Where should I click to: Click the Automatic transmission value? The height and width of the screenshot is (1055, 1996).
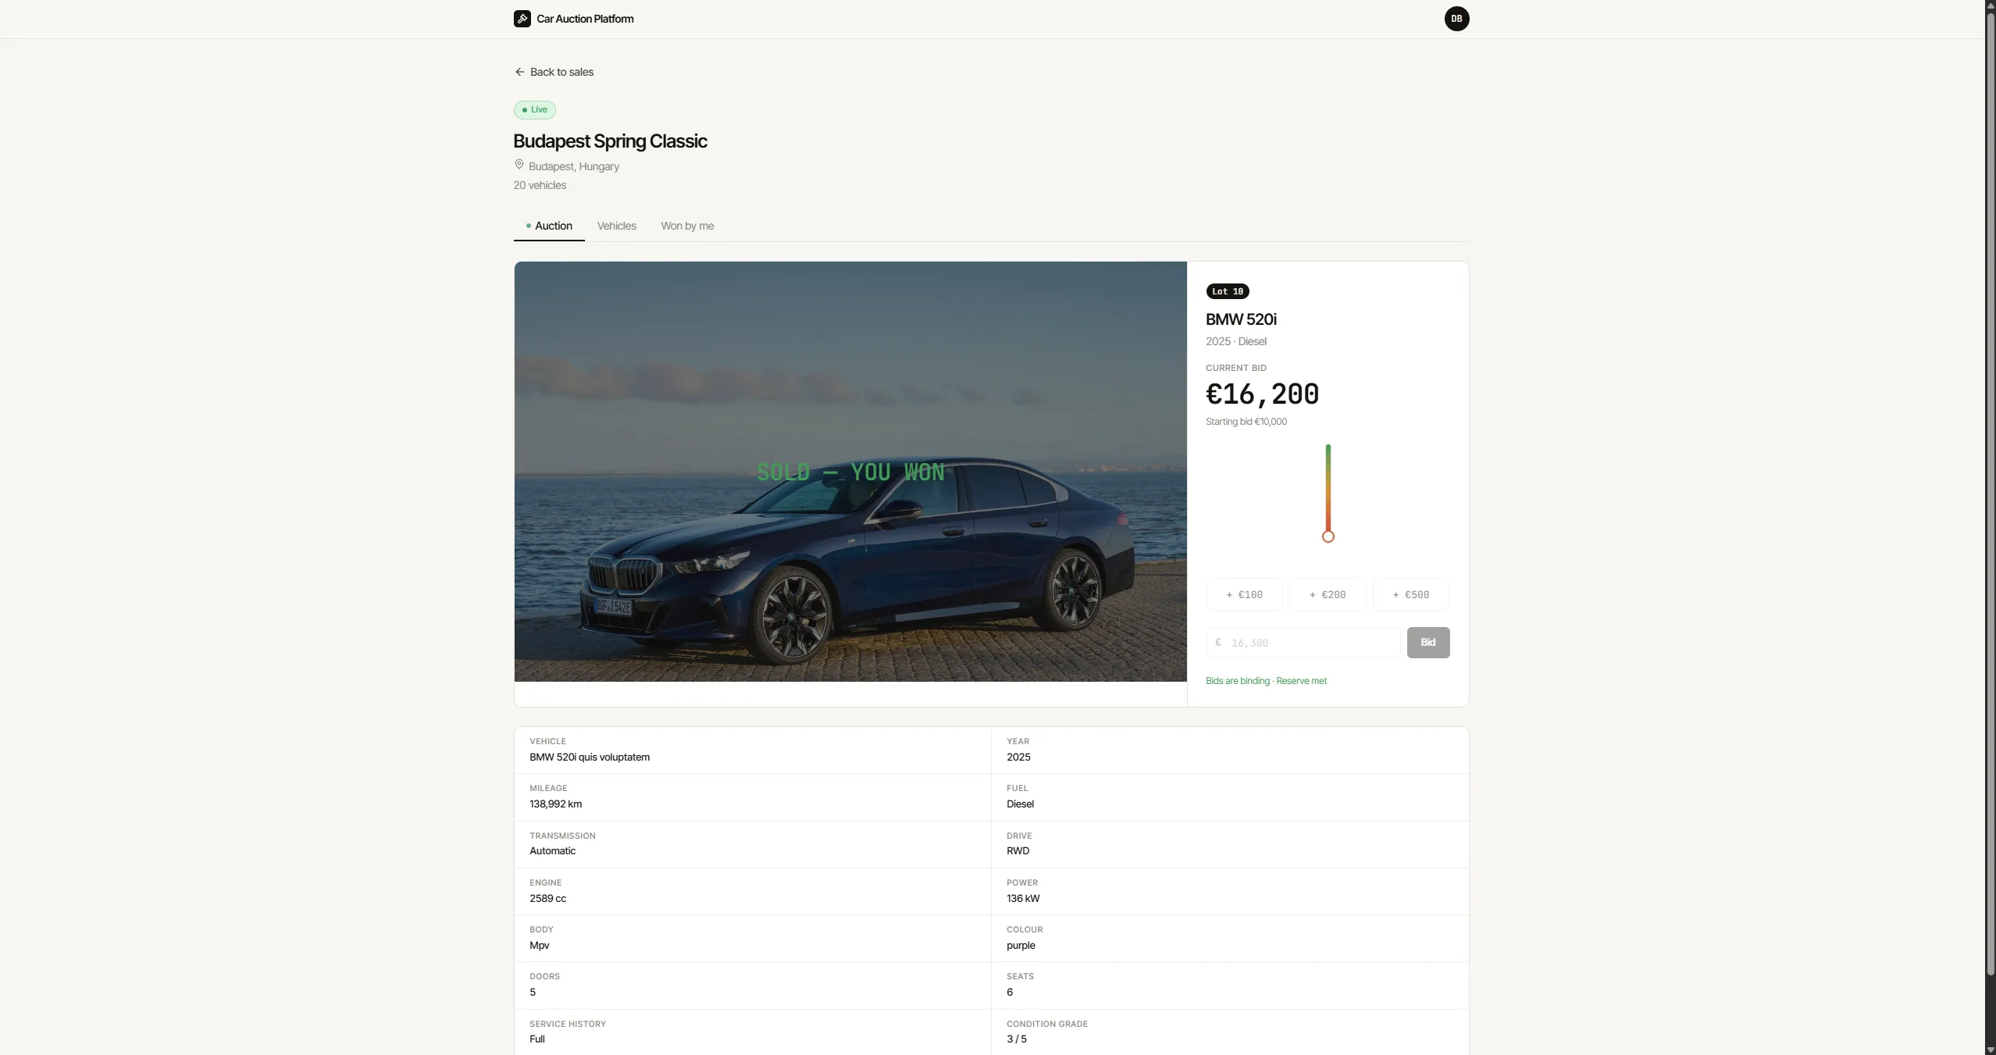(552, 851)
